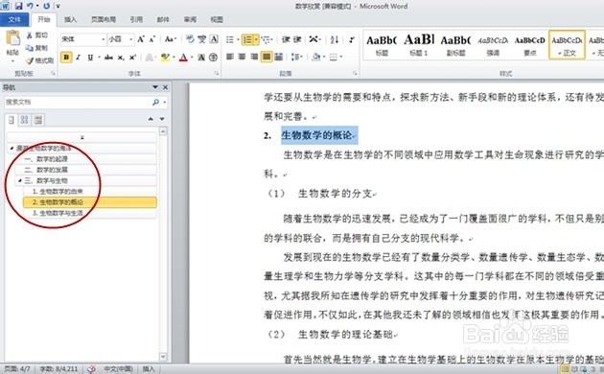Click the Enclosed Characters icon
The width and height of the screenshot is (604, 374).
[x=213, y=58]
